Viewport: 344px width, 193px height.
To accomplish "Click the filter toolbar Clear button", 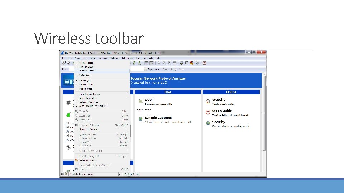I will coord(166,69).
